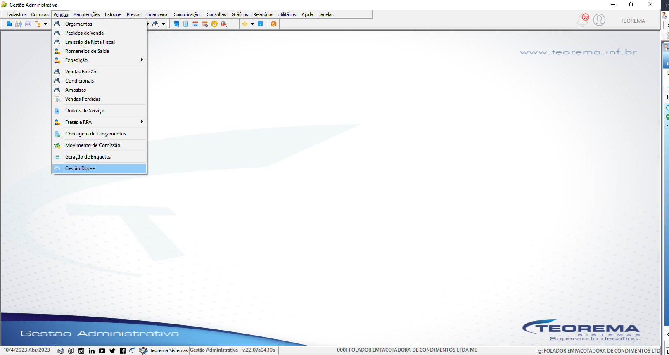
Task: Click cash register icon right of the menu
Action: coord(155,24)
